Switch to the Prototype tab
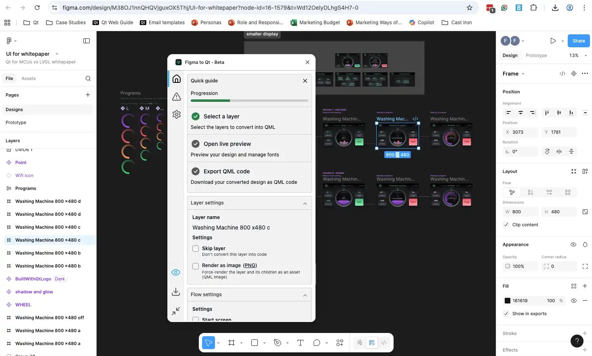The image size is (592, 356). (x=536, y=55)
